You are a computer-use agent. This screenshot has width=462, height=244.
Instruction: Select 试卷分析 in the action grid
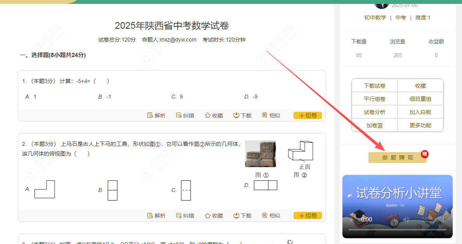pyautogui.click(x=374, y=112)
